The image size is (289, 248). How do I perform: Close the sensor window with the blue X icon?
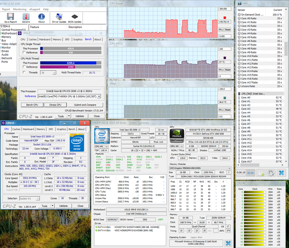(x=281, y=173)
